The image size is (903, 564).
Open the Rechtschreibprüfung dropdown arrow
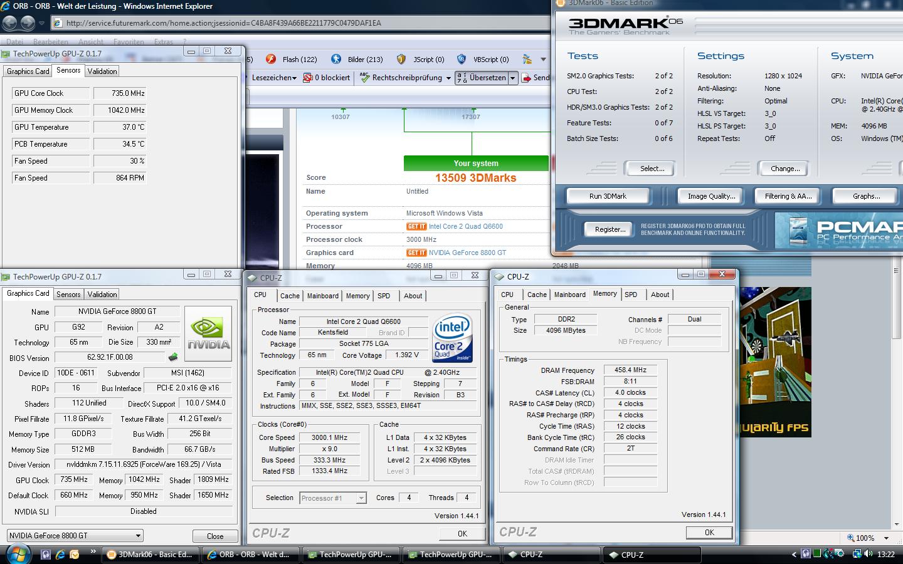448,78
